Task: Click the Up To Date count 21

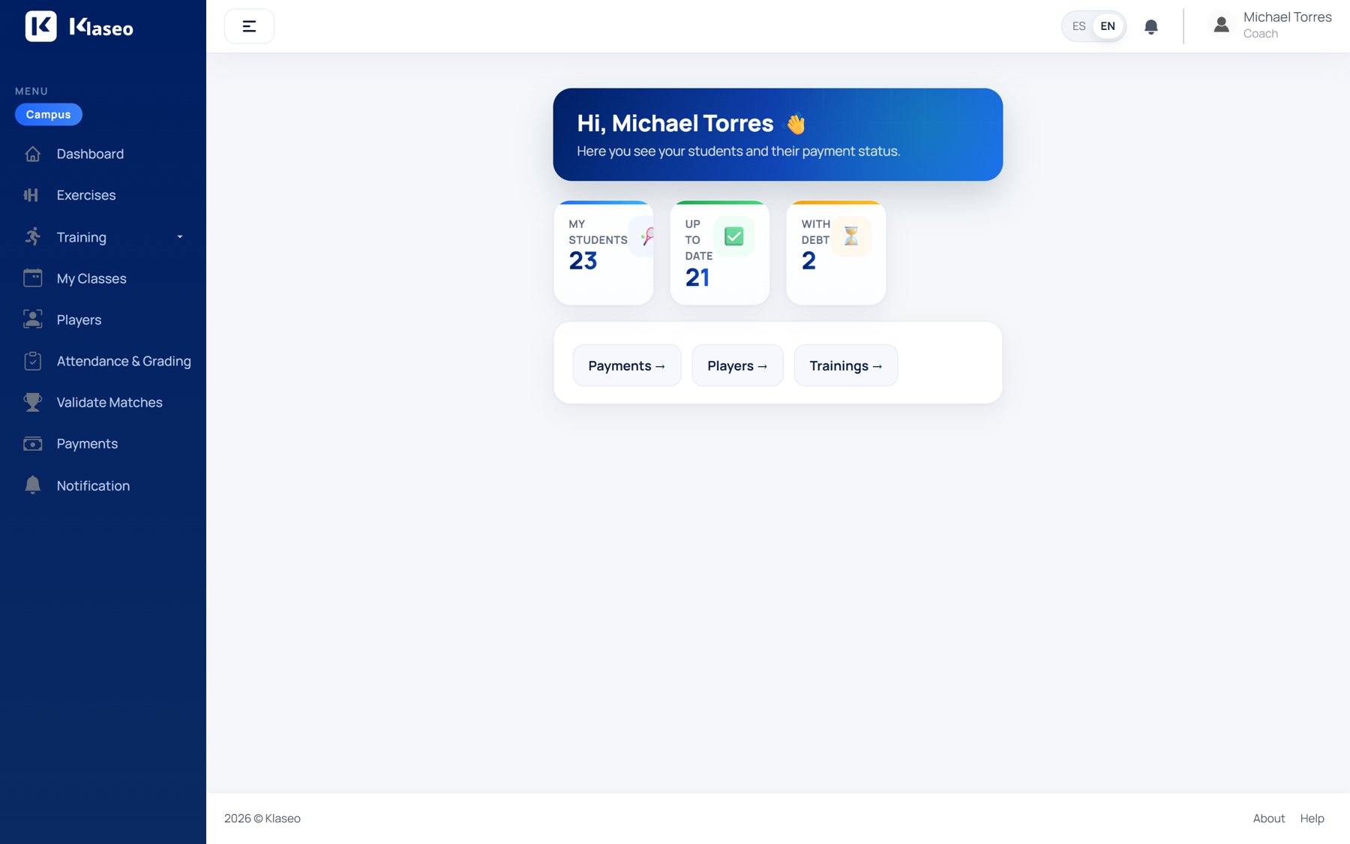Action: click(x=697, y=278)
